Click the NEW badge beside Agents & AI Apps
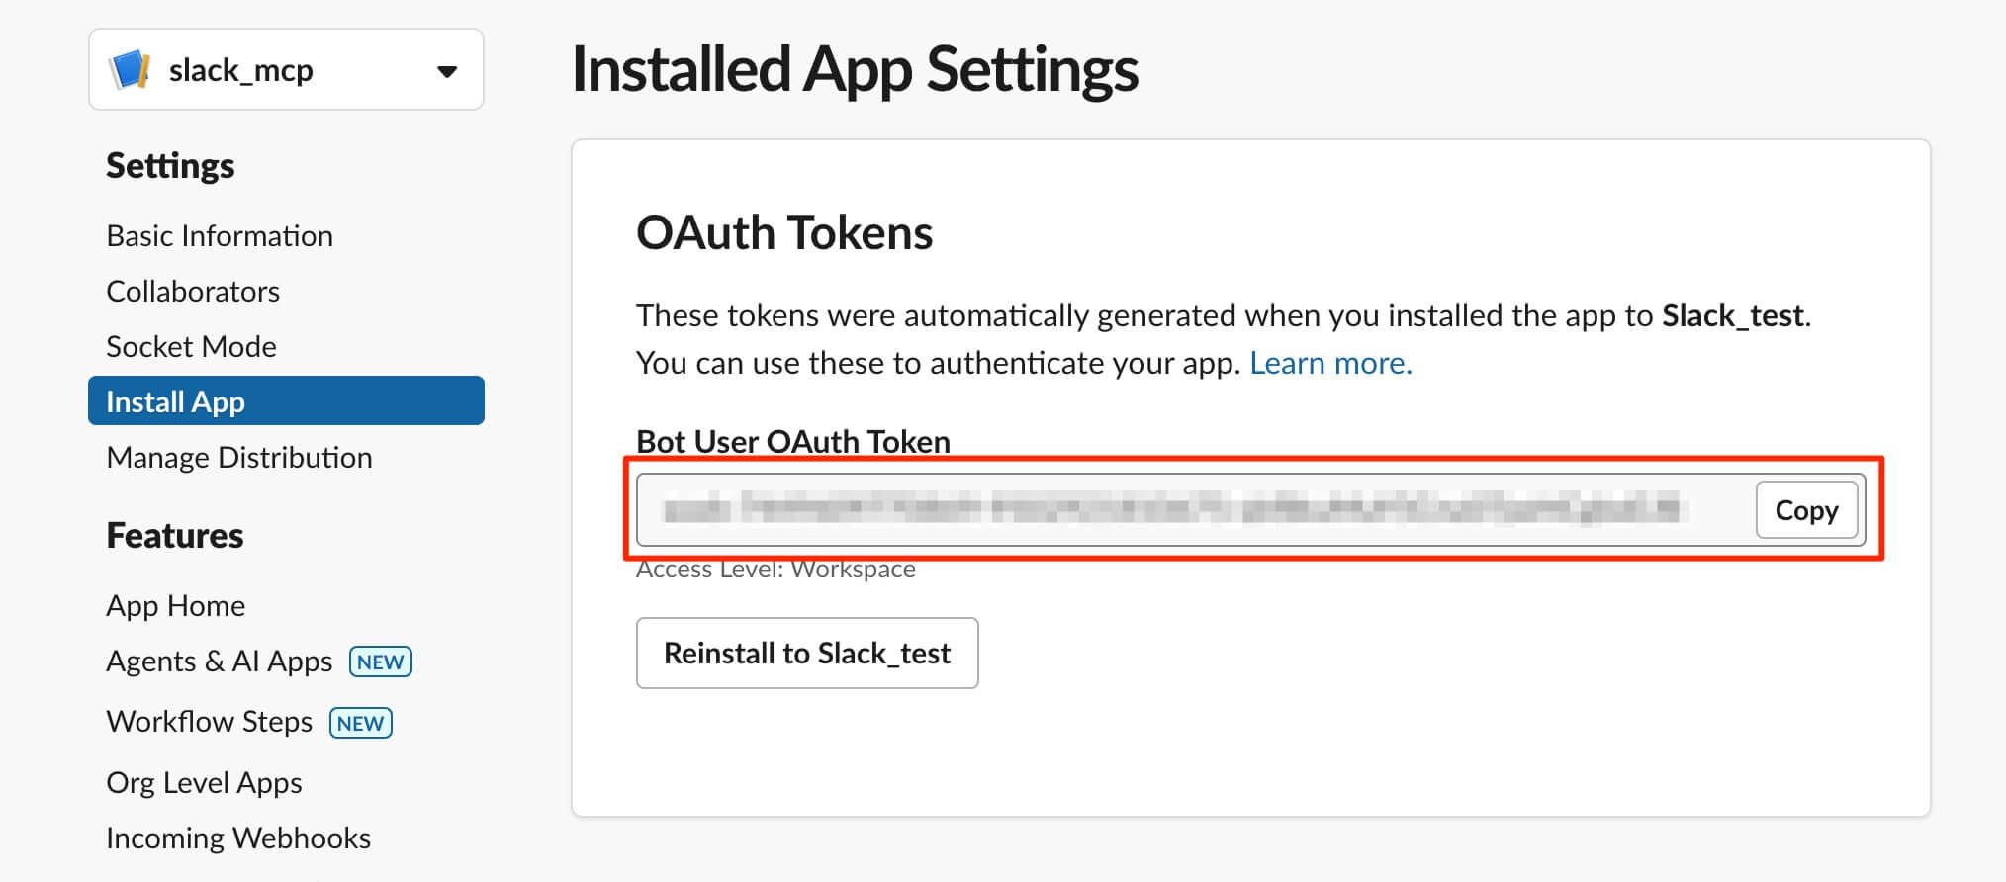Image resolution: width=2006 pixels, height=882 pixels. click(381, 661)
